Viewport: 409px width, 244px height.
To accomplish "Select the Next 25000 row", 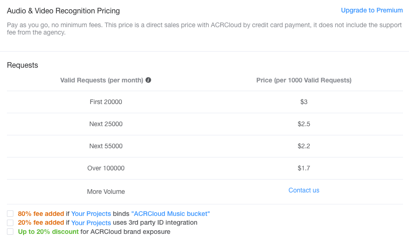I will pos(205,124).
